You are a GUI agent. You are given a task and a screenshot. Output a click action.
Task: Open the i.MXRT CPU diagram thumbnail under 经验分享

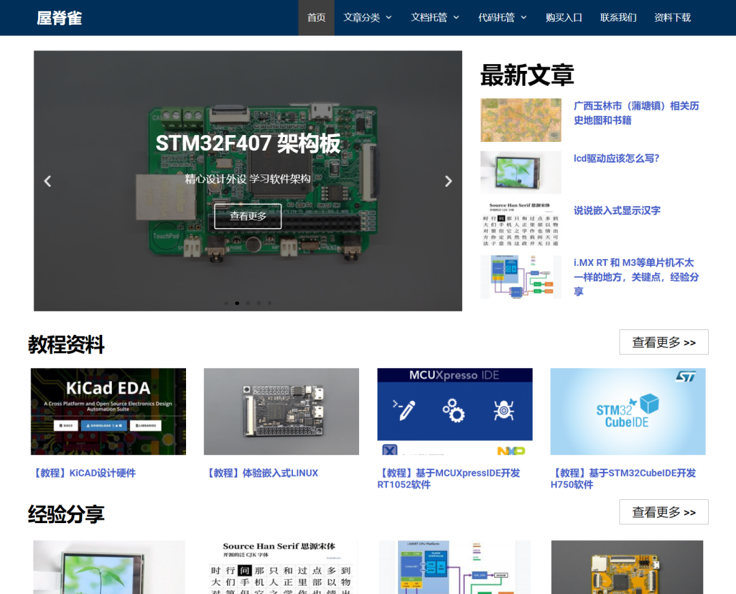coord(455,567)
